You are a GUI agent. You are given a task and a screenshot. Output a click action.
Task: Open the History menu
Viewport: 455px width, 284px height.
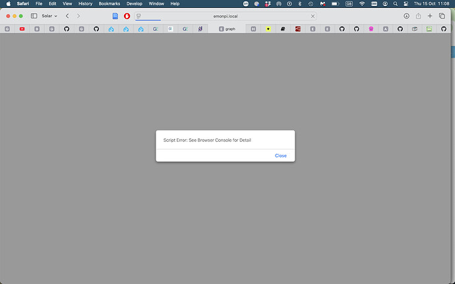click(85, 4)
